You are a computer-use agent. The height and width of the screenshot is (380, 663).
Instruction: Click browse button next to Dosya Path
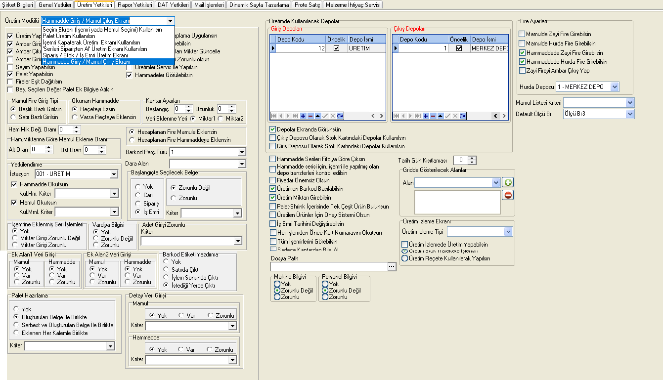click(x=392, y=266)
